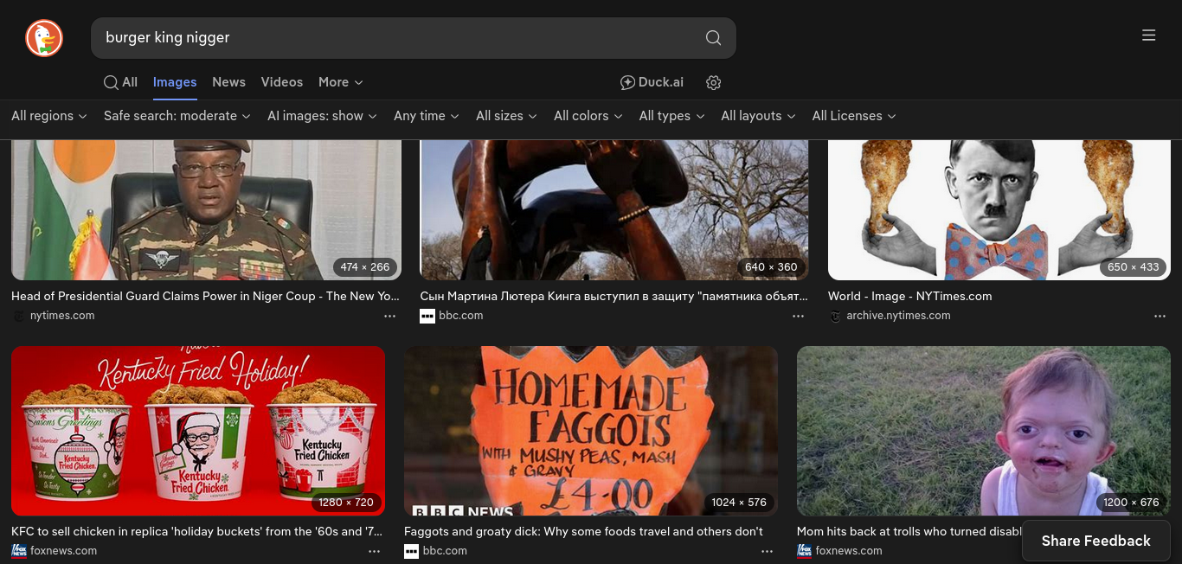Image resolution: width=1182 pixels, height=564 pixels.
Task: Open Mom hits back at trolls link
Action: (x=909, y=531)
